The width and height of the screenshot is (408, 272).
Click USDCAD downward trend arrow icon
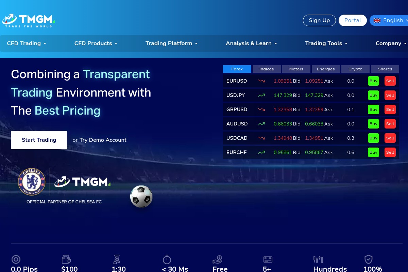click(261, 138)
